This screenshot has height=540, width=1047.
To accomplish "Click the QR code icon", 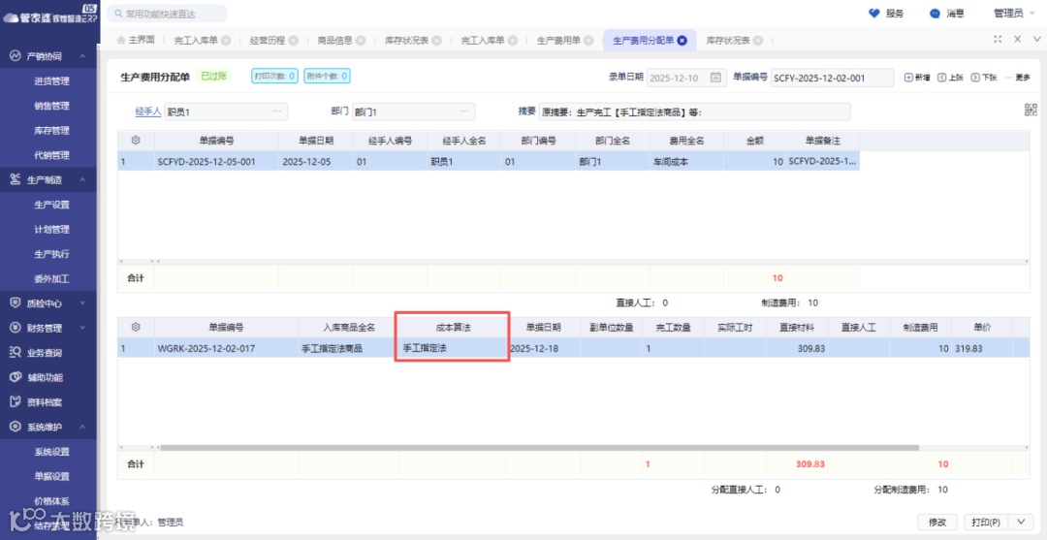I will [x=1031, y=111].
